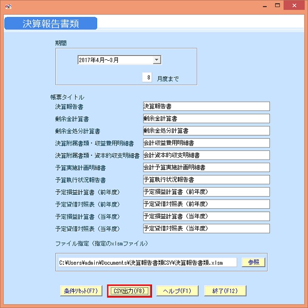Viewport: 308px width, 308px height.
Task: Click the month field showing 8
Action: coord(147,77)
